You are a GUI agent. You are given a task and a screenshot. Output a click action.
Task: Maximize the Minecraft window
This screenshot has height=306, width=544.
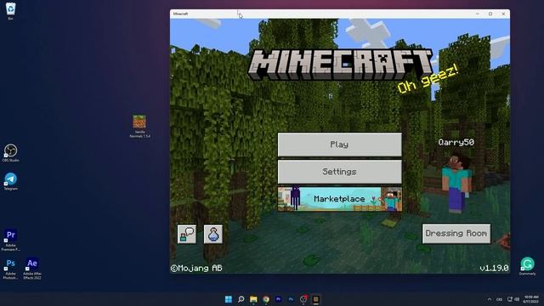[x=490, y=14]
